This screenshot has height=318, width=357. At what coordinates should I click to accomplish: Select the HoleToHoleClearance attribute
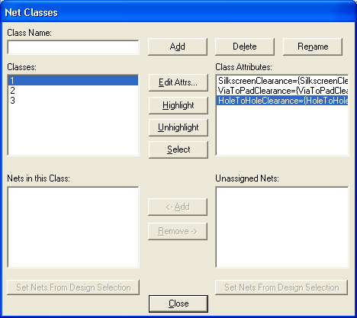coord(282,101)
